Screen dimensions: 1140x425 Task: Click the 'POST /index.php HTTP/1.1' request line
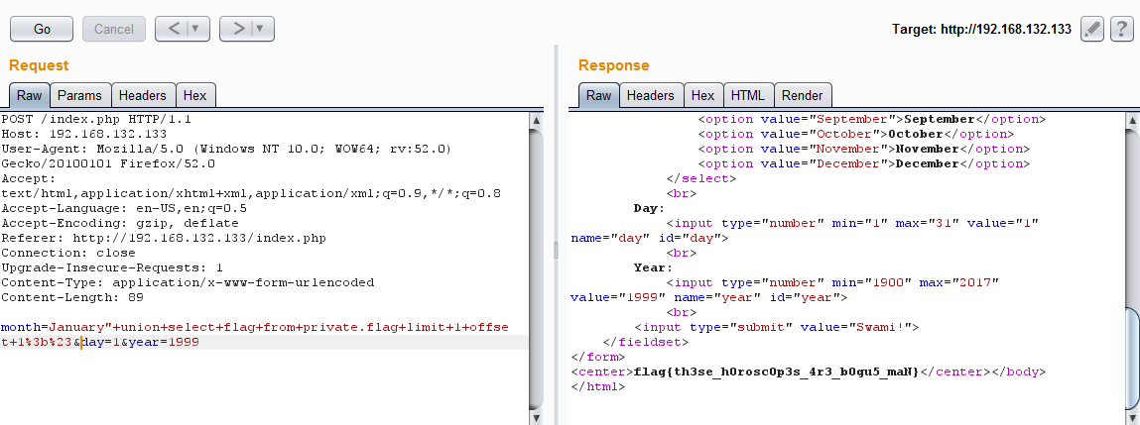96,119
